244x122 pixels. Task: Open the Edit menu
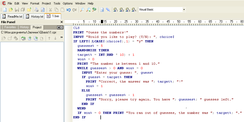[17, 3]
